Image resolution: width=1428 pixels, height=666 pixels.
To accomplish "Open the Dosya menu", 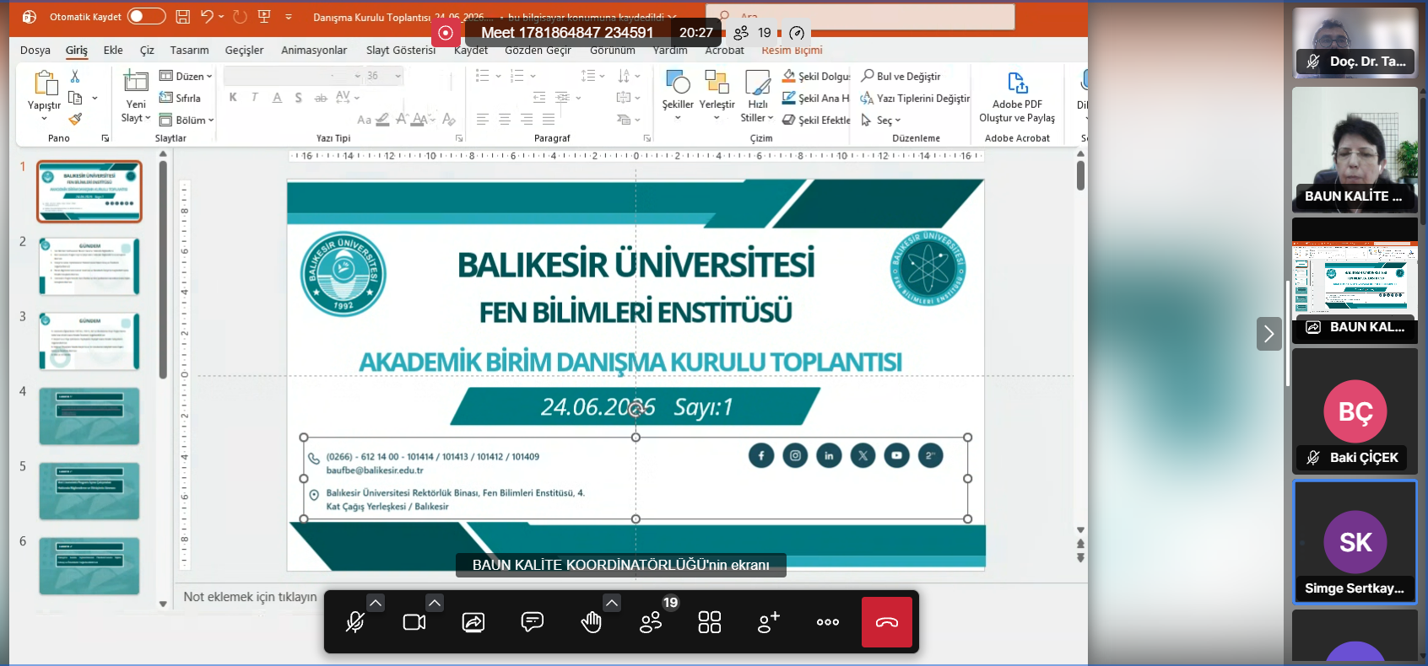I will point(35,50).
